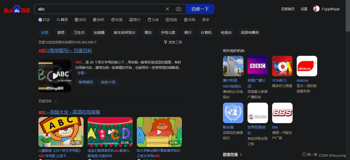Open 儿童歌曲《24个英文字母歌》 video title
The image size is (350, 160).
click(60, 153)
